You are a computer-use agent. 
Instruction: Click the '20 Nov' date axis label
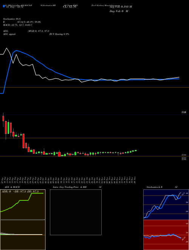[x=135, y=180]
